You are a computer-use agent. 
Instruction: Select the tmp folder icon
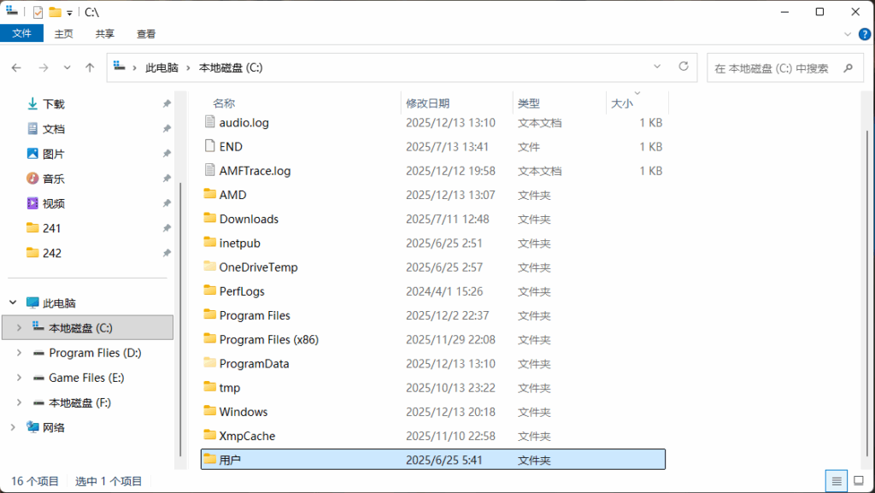[x=210, y=387]
